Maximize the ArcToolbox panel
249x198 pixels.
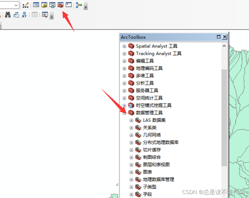coord(219,37)
